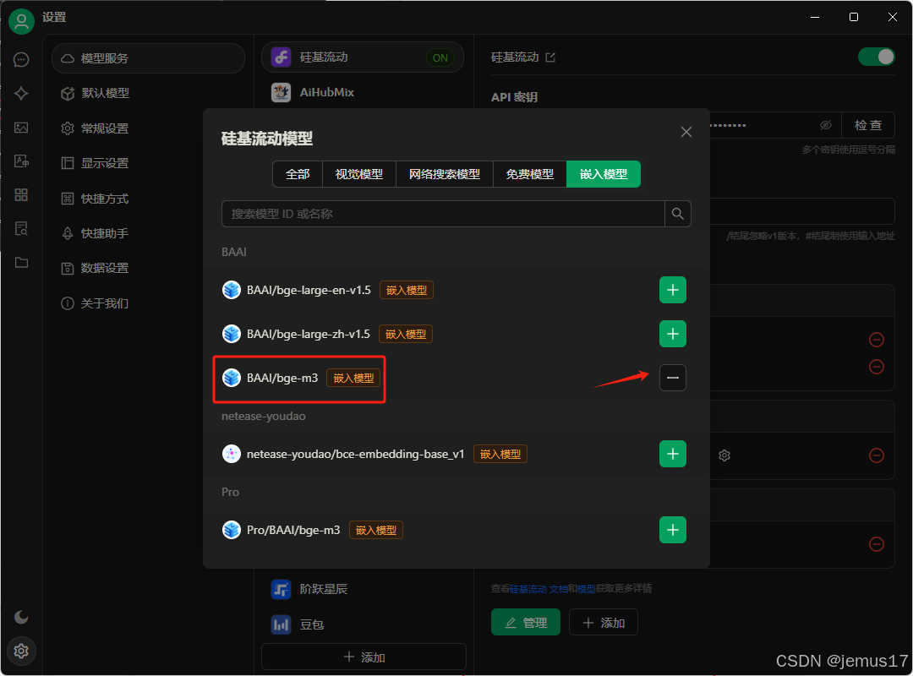
Task: Close the 硅基流动模型 dialog
Action: [x=686, y=132]
